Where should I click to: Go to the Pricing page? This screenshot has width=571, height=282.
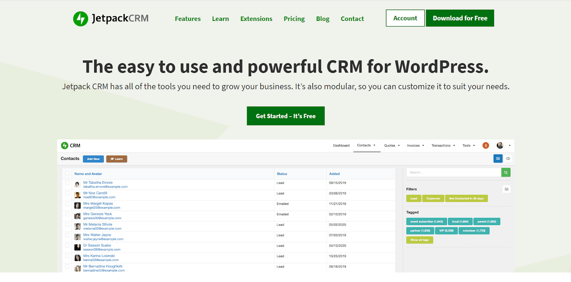tap(294, 19)
